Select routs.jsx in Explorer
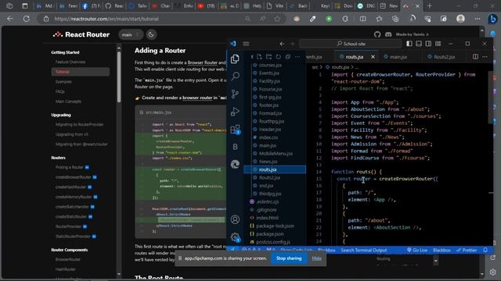The image size is (501, 281). [275, 169]
